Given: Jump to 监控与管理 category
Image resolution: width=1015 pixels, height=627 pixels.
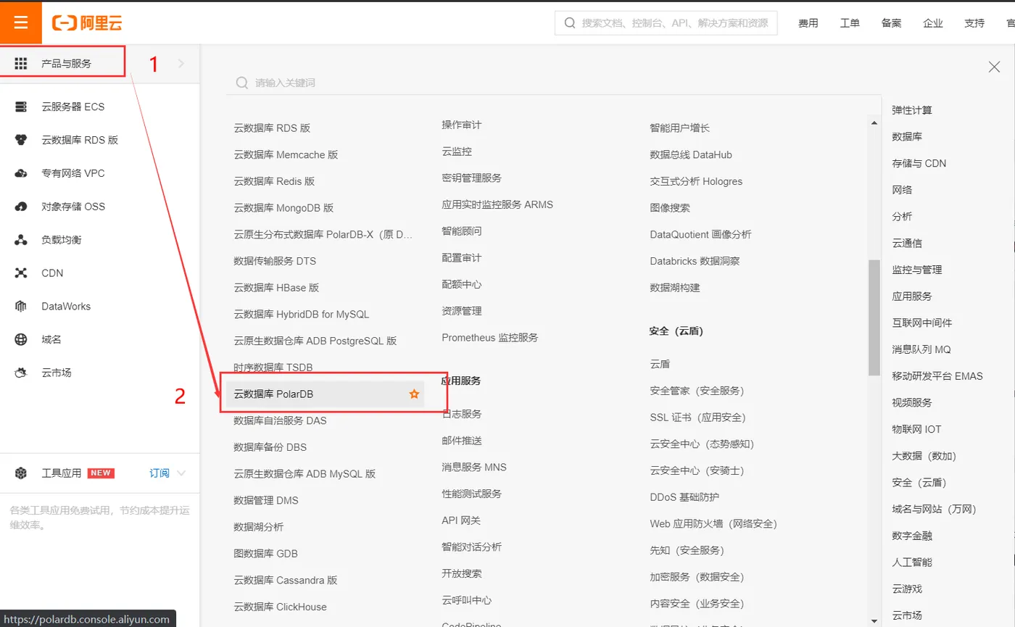Looking at the screenshot, I should point(917,270).
